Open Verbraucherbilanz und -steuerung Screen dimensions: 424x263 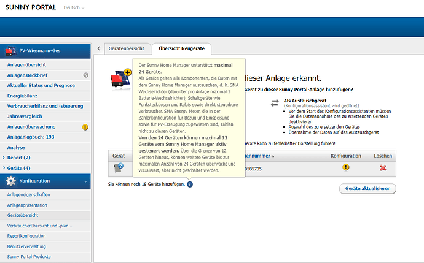pos(45,106)
